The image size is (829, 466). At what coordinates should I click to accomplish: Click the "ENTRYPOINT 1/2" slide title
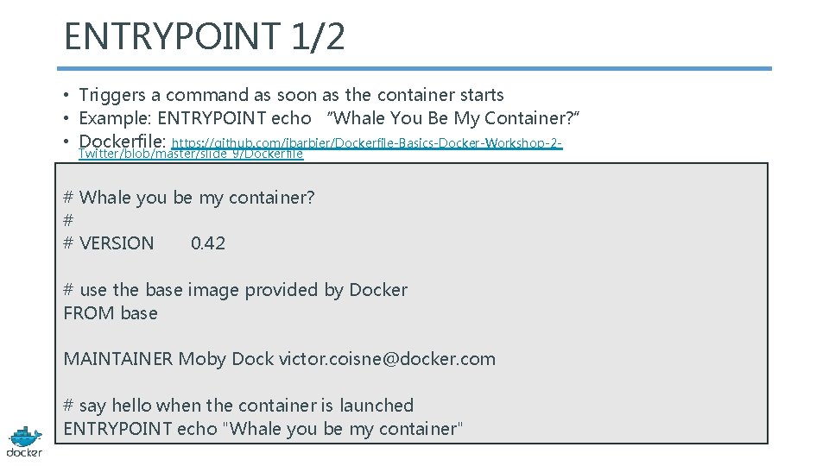pos(205,36)
